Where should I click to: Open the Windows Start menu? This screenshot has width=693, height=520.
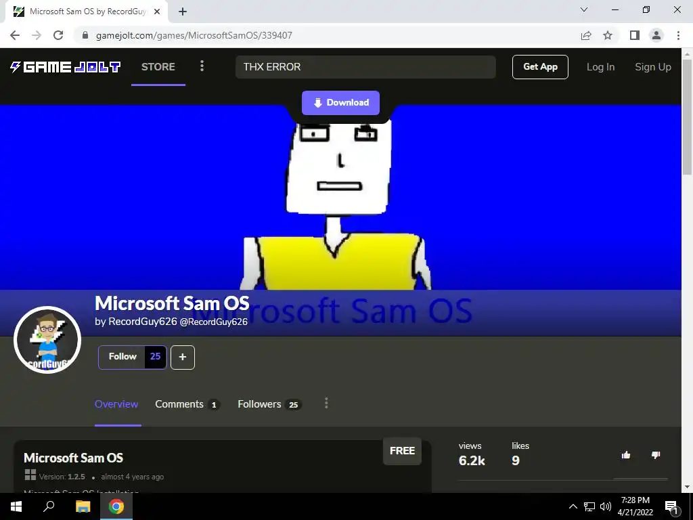point(16,506)
